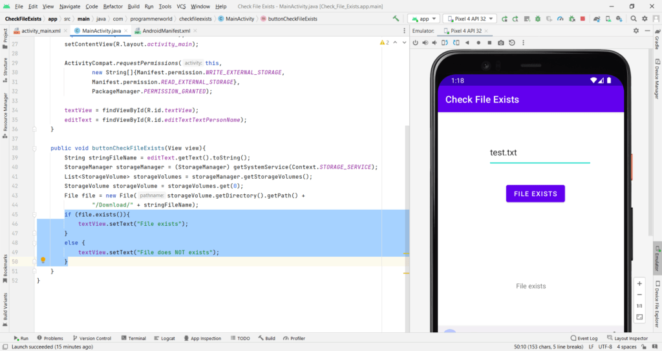This screenshot has width=662, height=351.
Task: Collapse the if block fold marker at line 45
Action: pyautogui.click(x=35, y=214)
